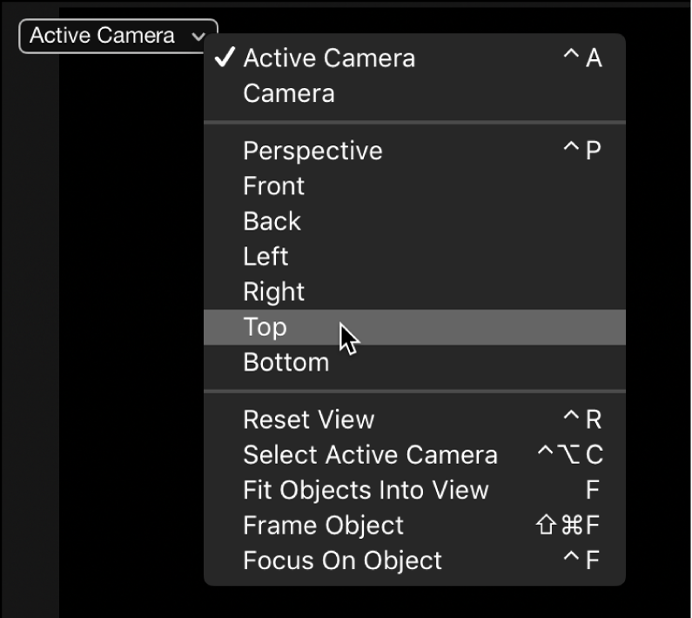
Task: Switch to Perspective view
Action: (312, 151)
